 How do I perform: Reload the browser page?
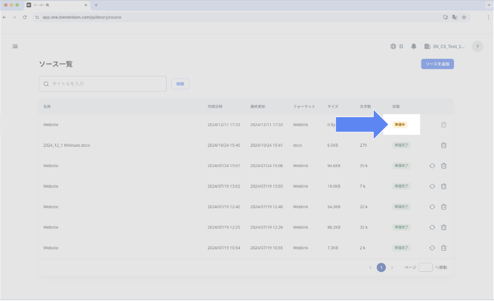[x=25, y=17]
